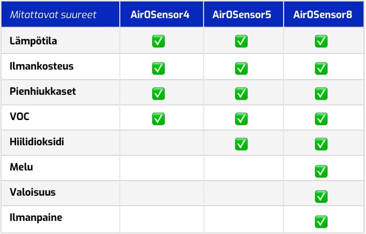Click VOC checkbox in AirOSensor5 column

(242, 119)
